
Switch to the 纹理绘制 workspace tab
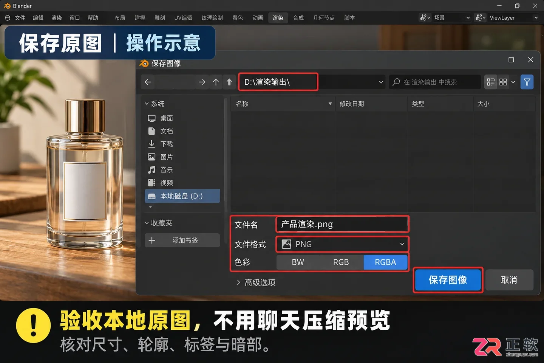tap(212, 18)
